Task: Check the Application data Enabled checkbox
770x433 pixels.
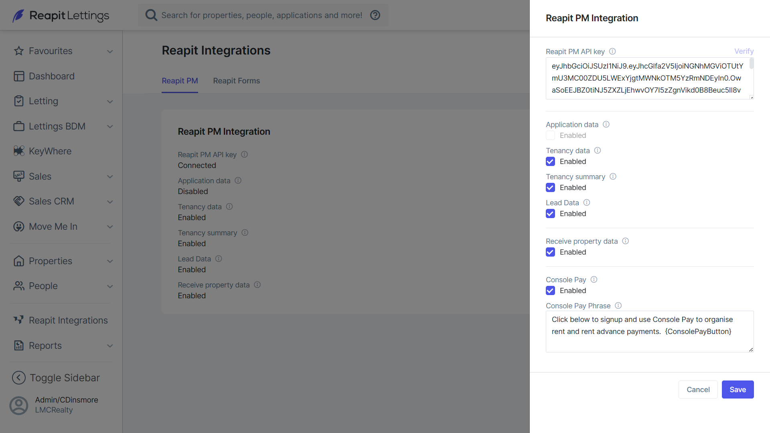Action: pos(550,136)
